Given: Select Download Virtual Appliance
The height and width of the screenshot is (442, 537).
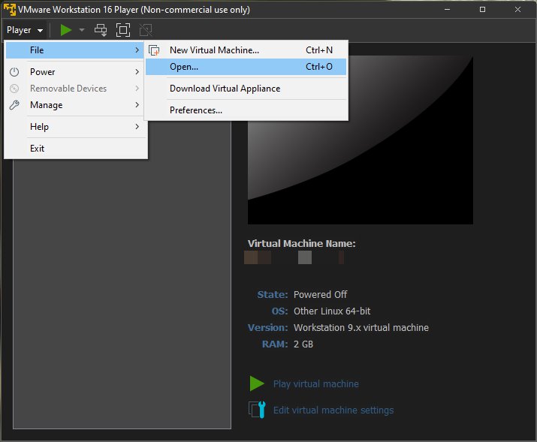Looking at the screenshot, I should [x=225, y=89].
